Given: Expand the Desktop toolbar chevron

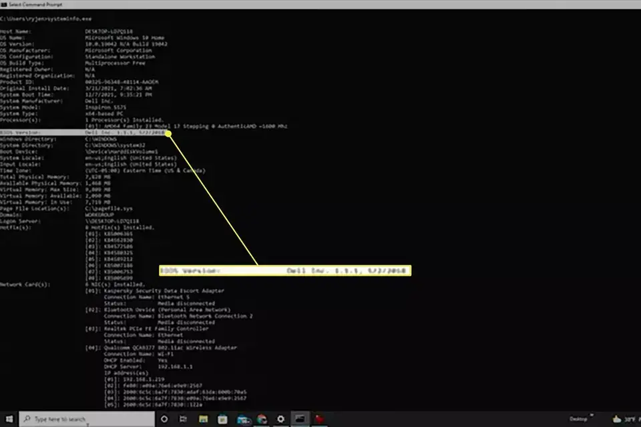Looking at the screenshot, I should [592, 415].
